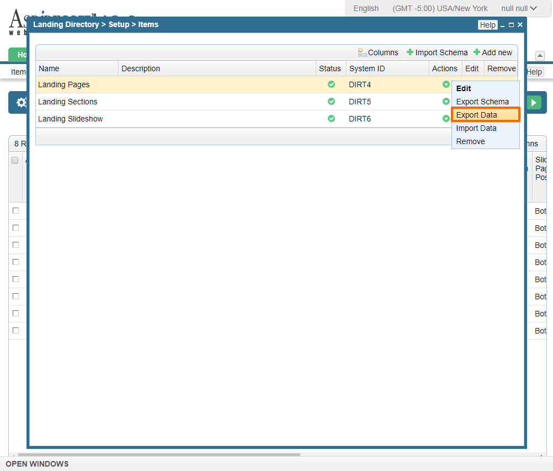Screen dimensions: 553x471
Task: Open Actions dropdown for Landing Slideshow row
Action: [446, 119]
